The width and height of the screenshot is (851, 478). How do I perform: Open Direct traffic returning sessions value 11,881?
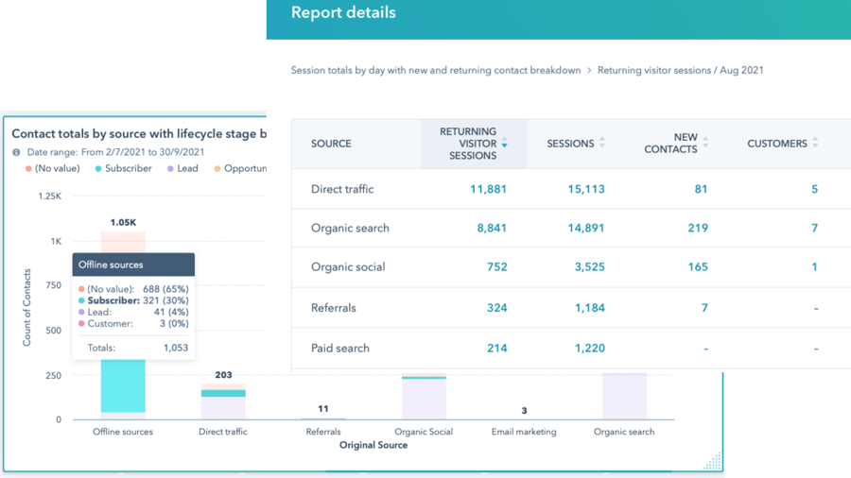(x=488, y=189)
